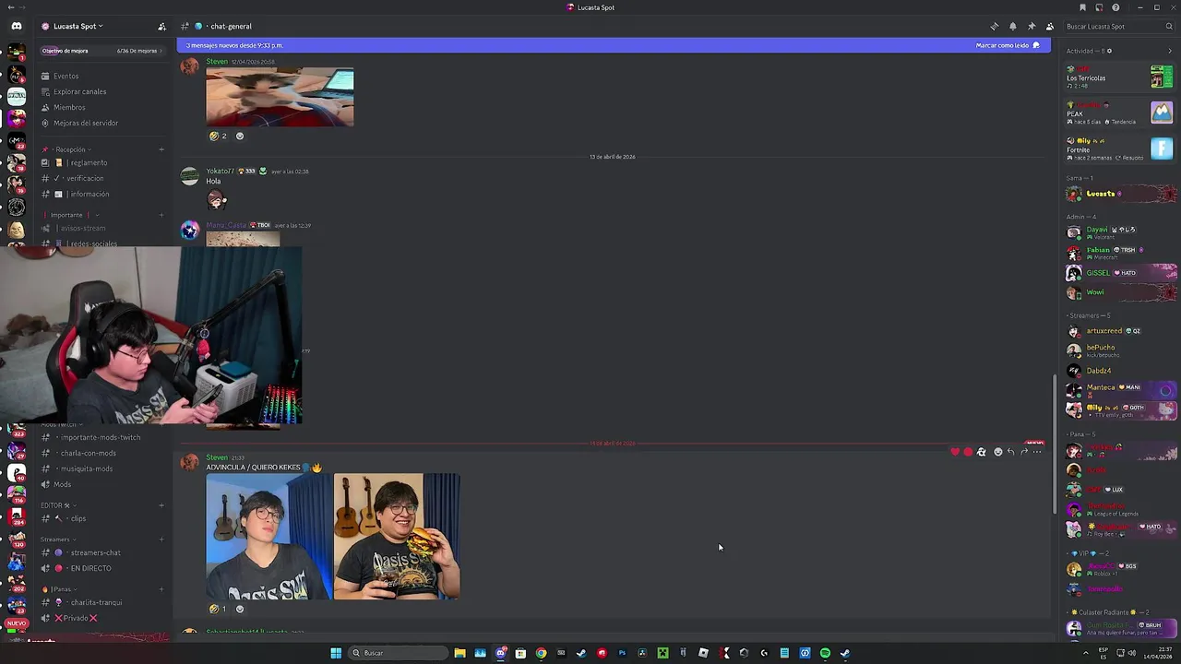
Task: Click the forward arrow on hovered message toolbar
Action: 1023,452
